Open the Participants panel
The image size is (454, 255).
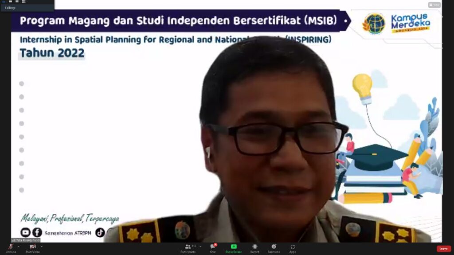pyautogui.click(x=188, y=247)
